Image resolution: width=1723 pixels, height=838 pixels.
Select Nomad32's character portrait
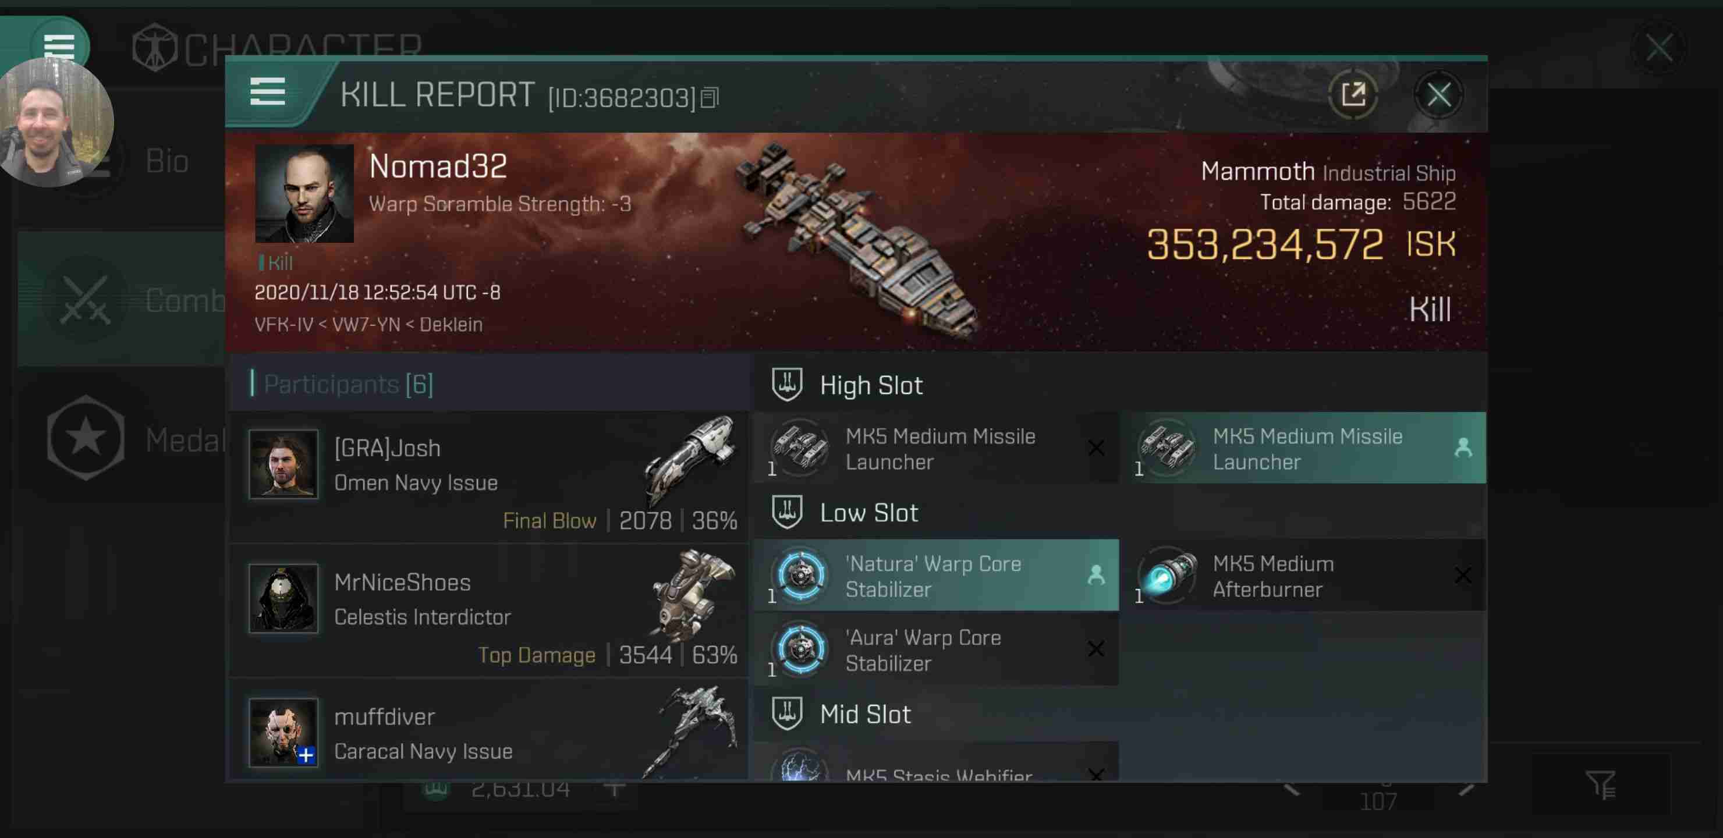[x=304, y=193]
